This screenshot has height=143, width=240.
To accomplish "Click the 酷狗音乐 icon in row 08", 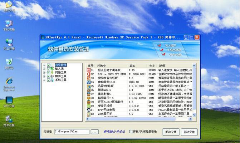I will click(89, 98).
